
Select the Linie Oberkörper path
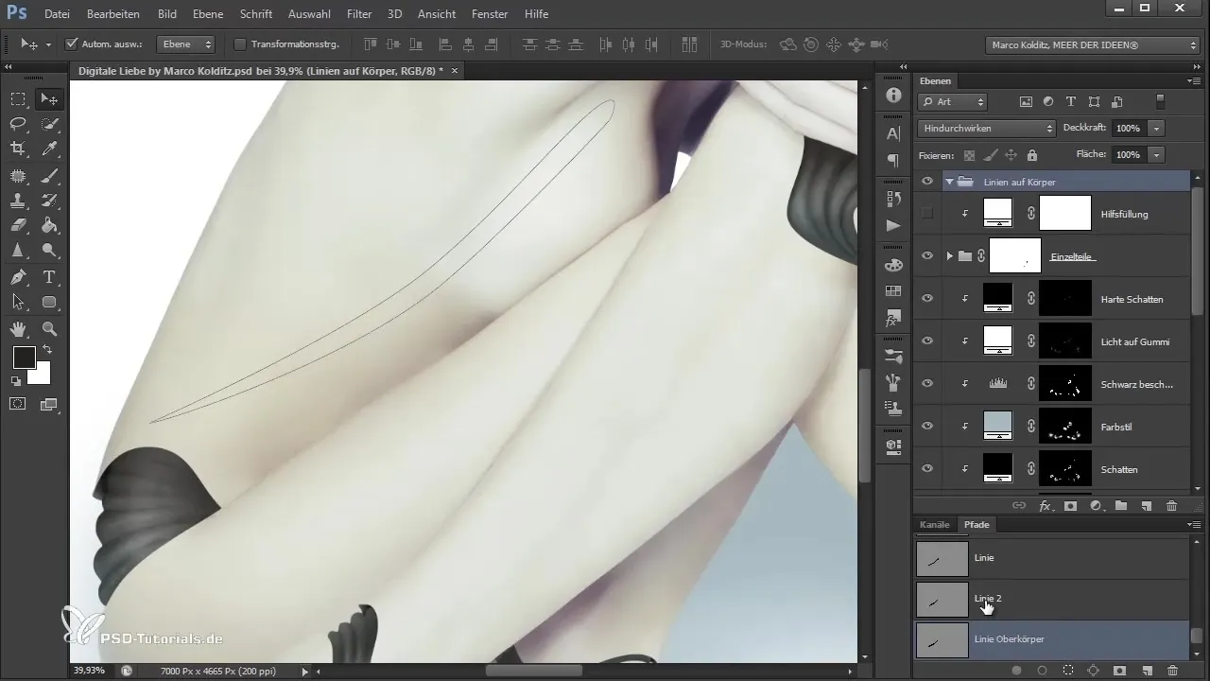tap(1051, 640)
